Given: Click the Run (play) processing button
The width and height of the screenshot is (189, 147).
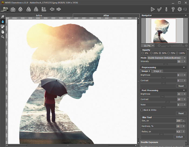Looking at the screenshot, I should 153,9.
